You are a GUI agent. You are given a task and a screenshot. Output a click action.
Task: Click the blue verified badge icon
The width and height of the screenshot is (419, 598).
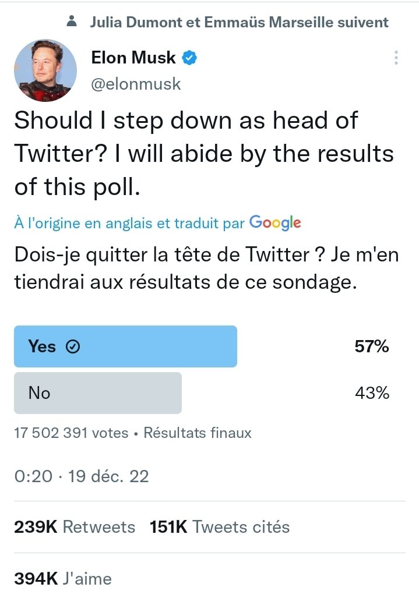189,58
